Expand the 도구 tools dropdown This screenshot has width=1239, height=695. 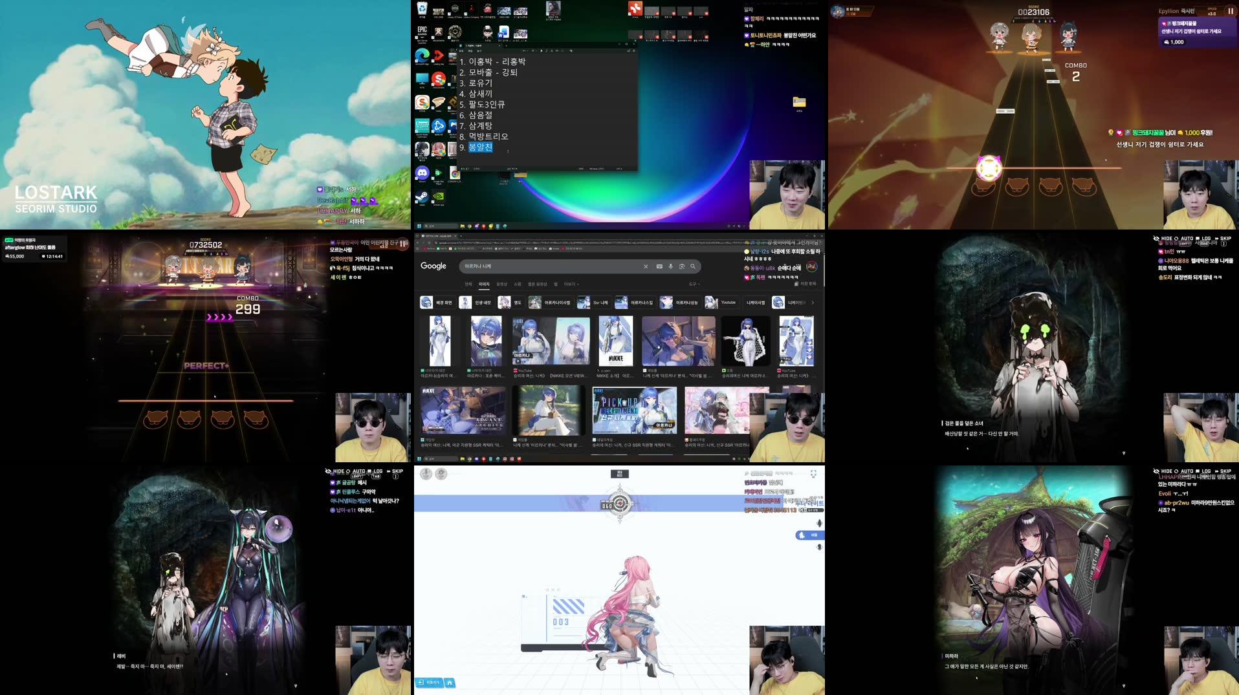coord(694,284)
